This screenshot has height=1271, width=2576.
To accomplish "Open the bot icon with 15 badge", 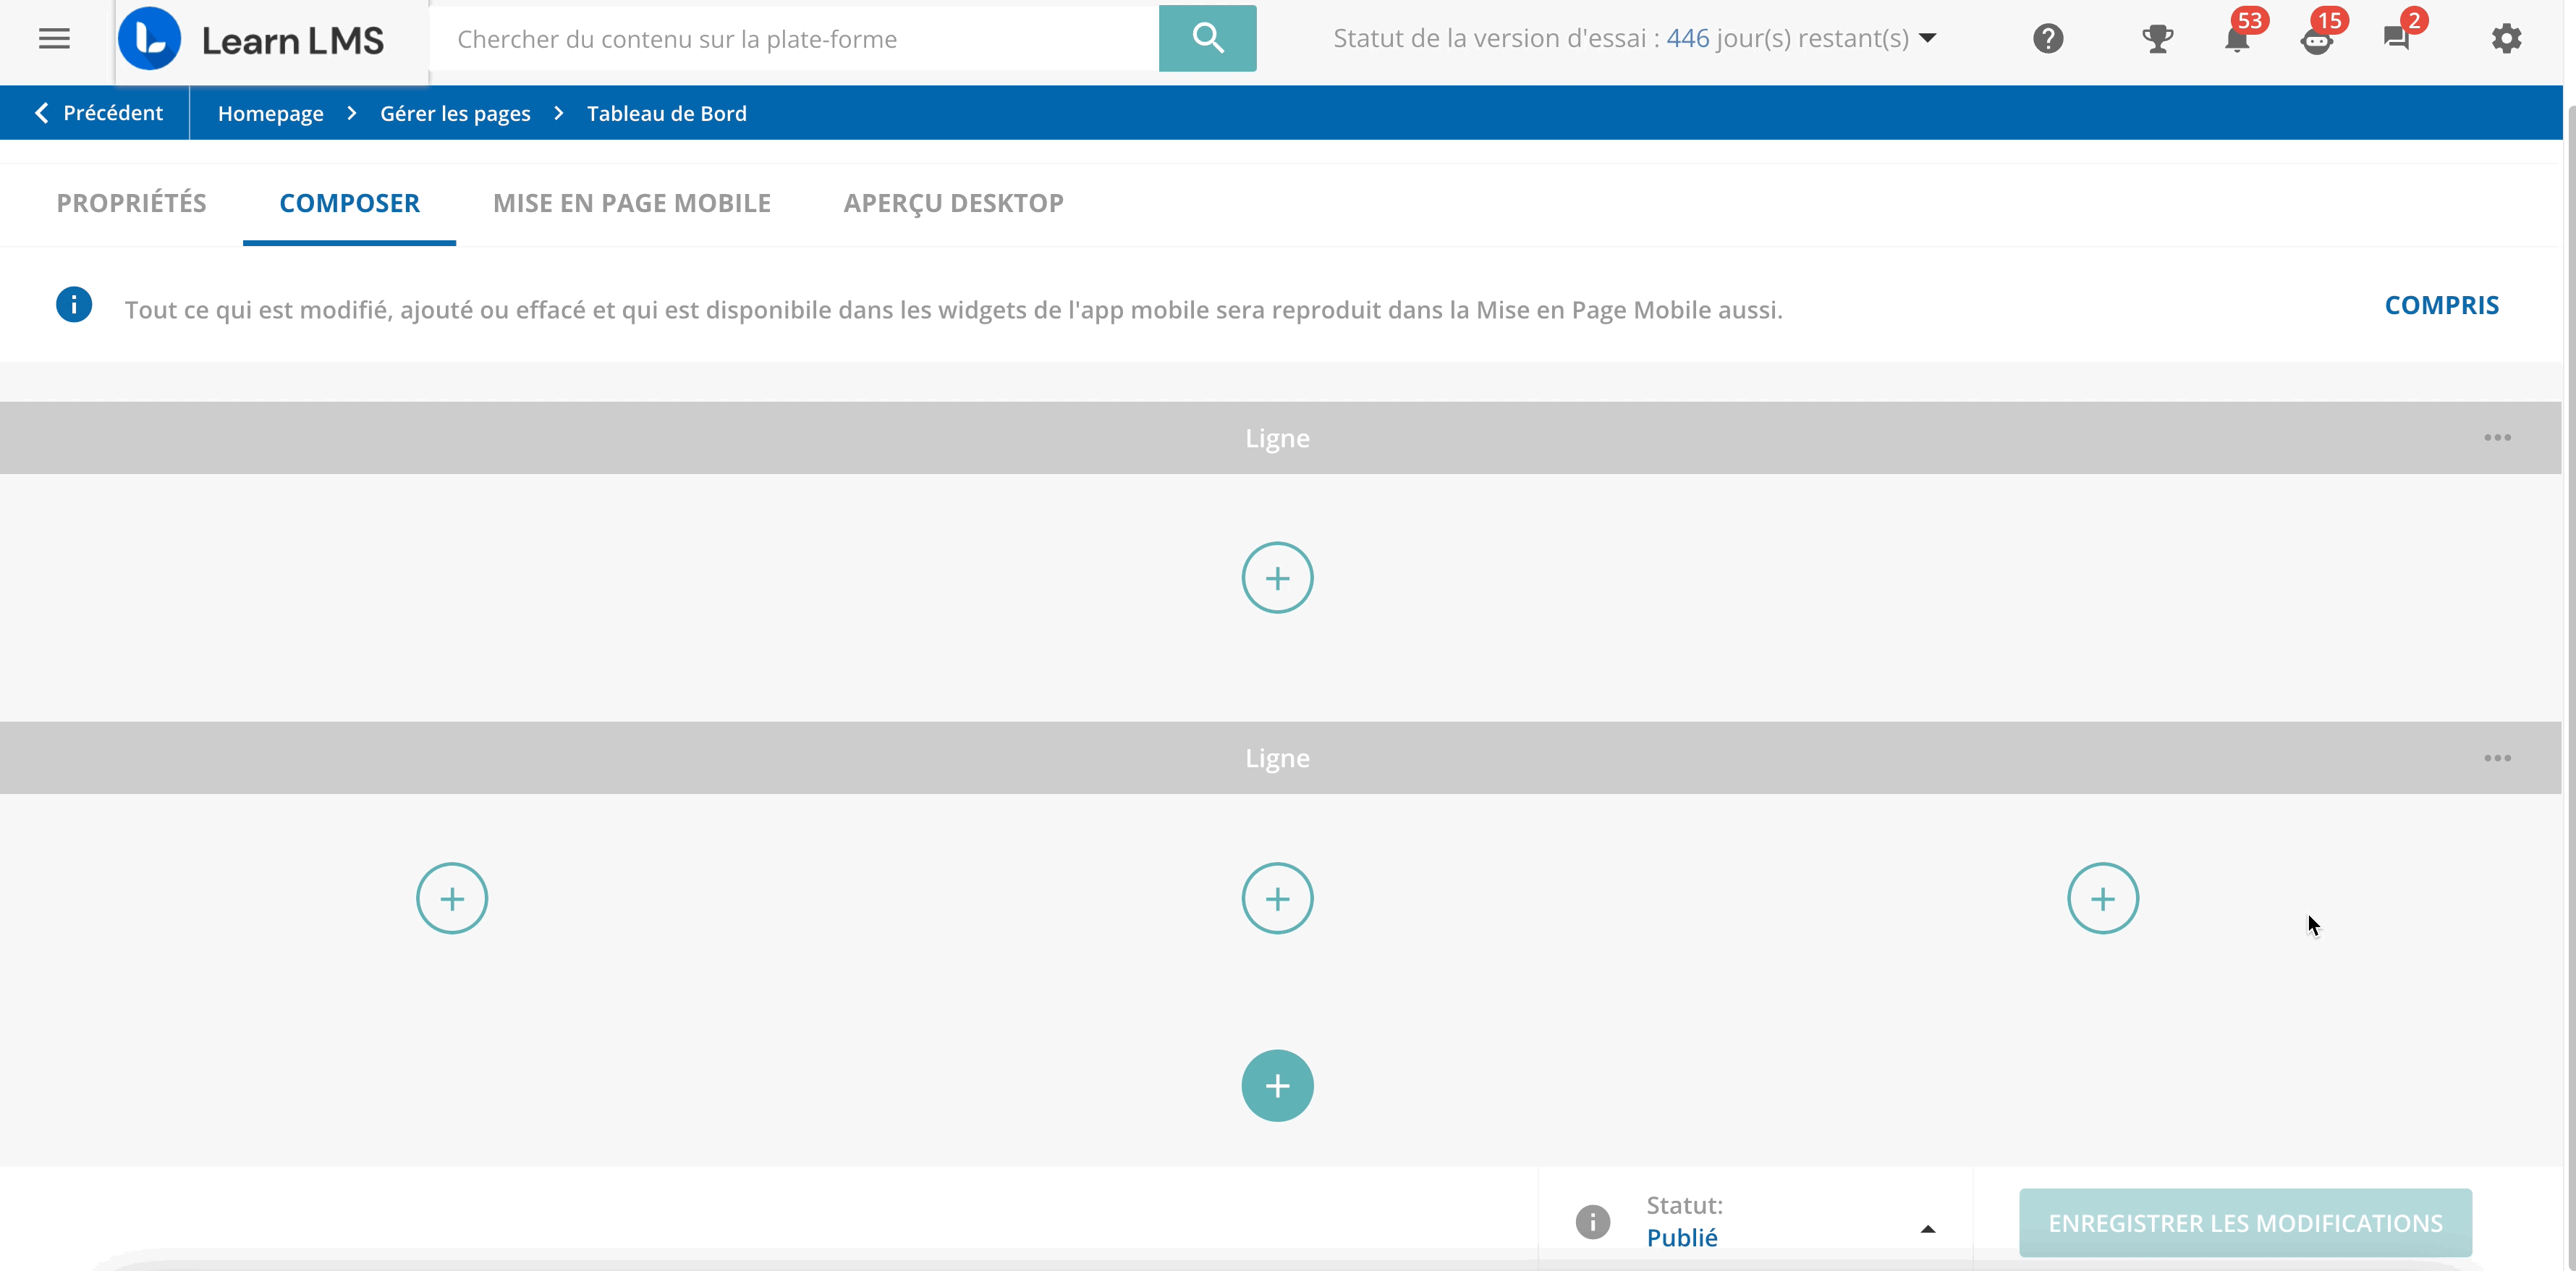I will [x=2317, y=38].
